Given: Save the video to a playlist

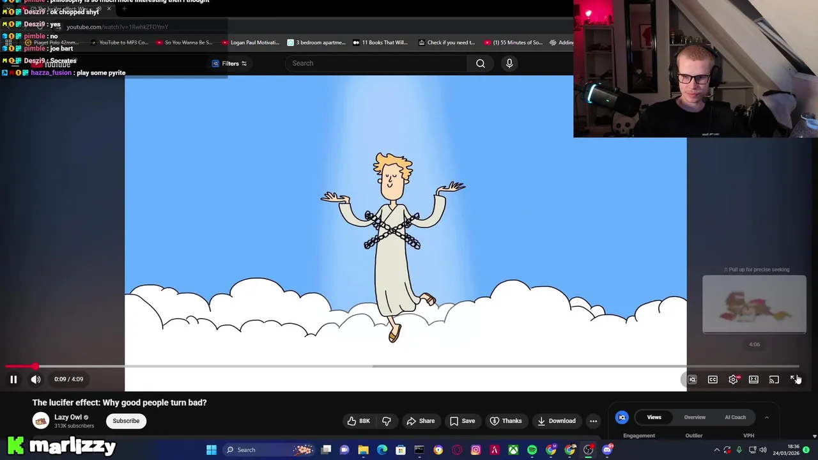Looking at the screenshot, I should pyautogui.click(x=462, y=420).
